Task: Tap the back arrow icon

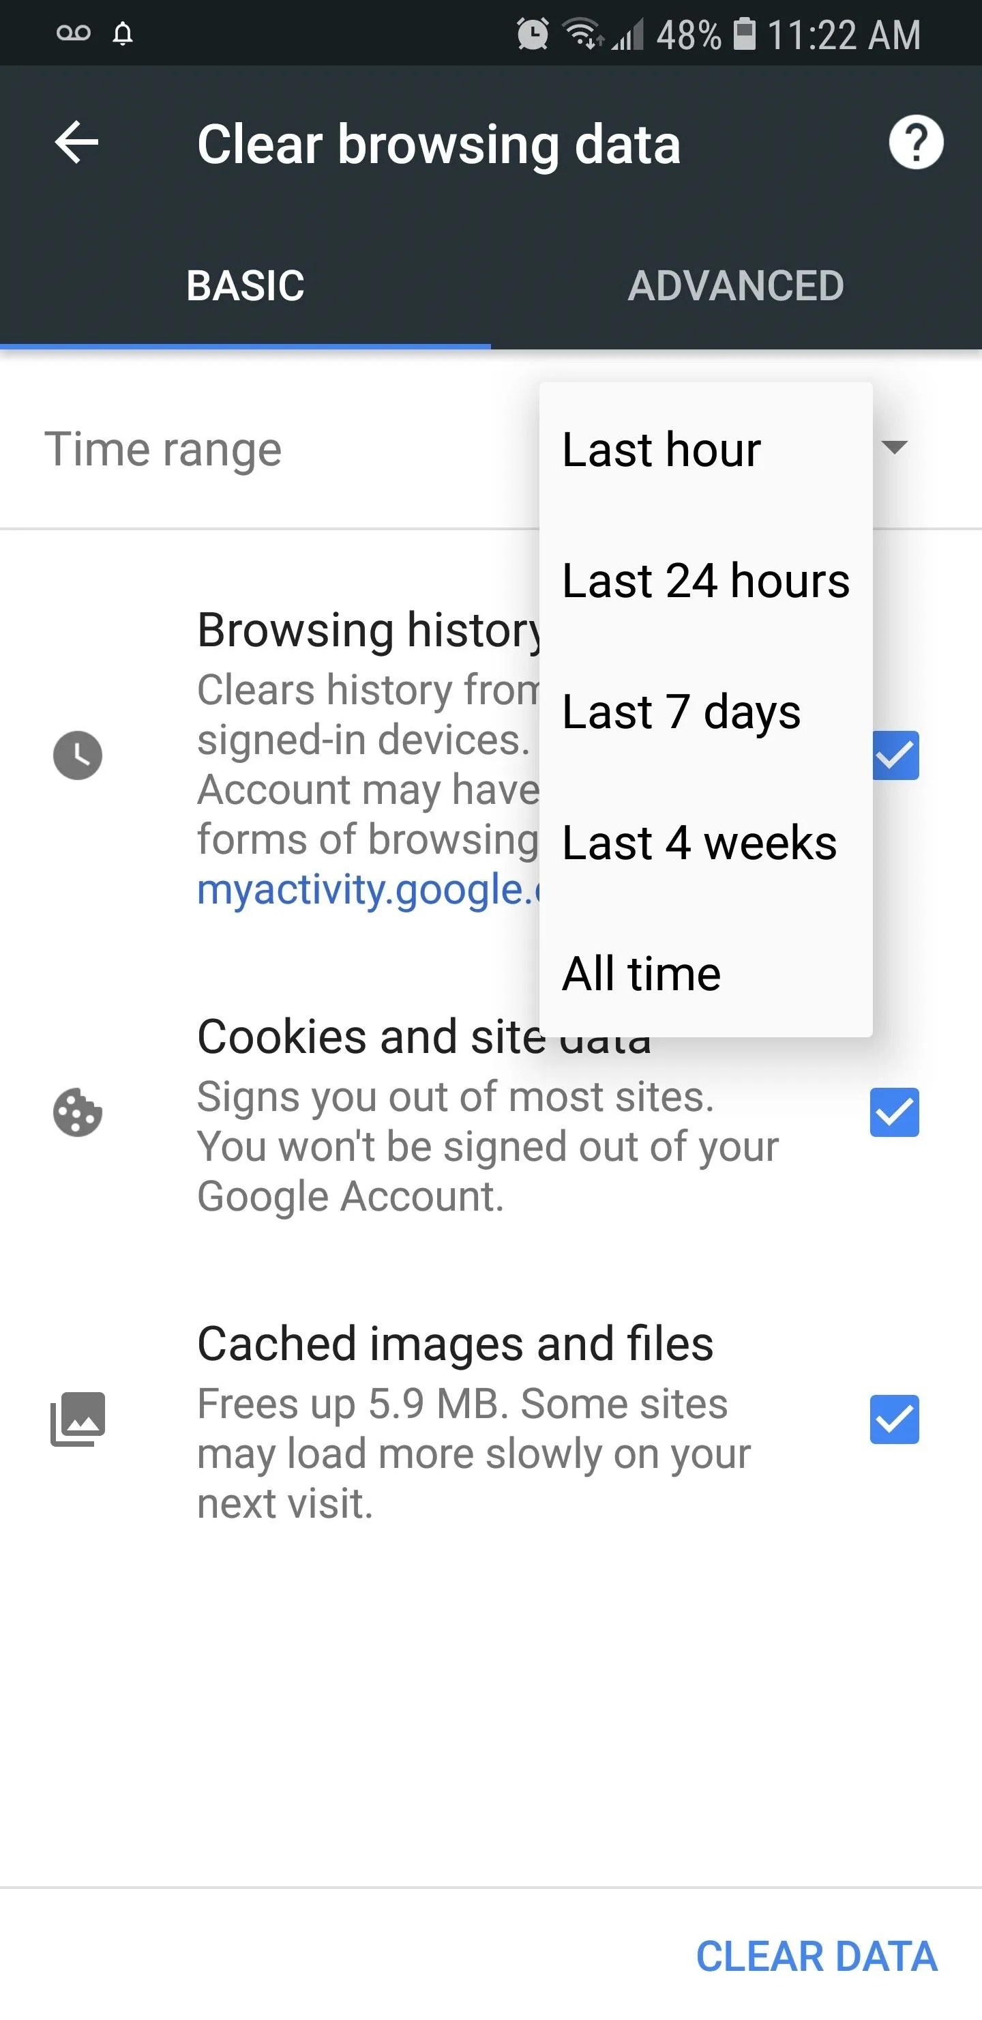Action: [x=77, y=143]
